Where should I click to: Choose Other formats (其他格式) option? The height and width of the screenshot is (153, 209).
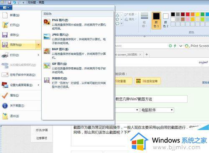click(78, 82)
